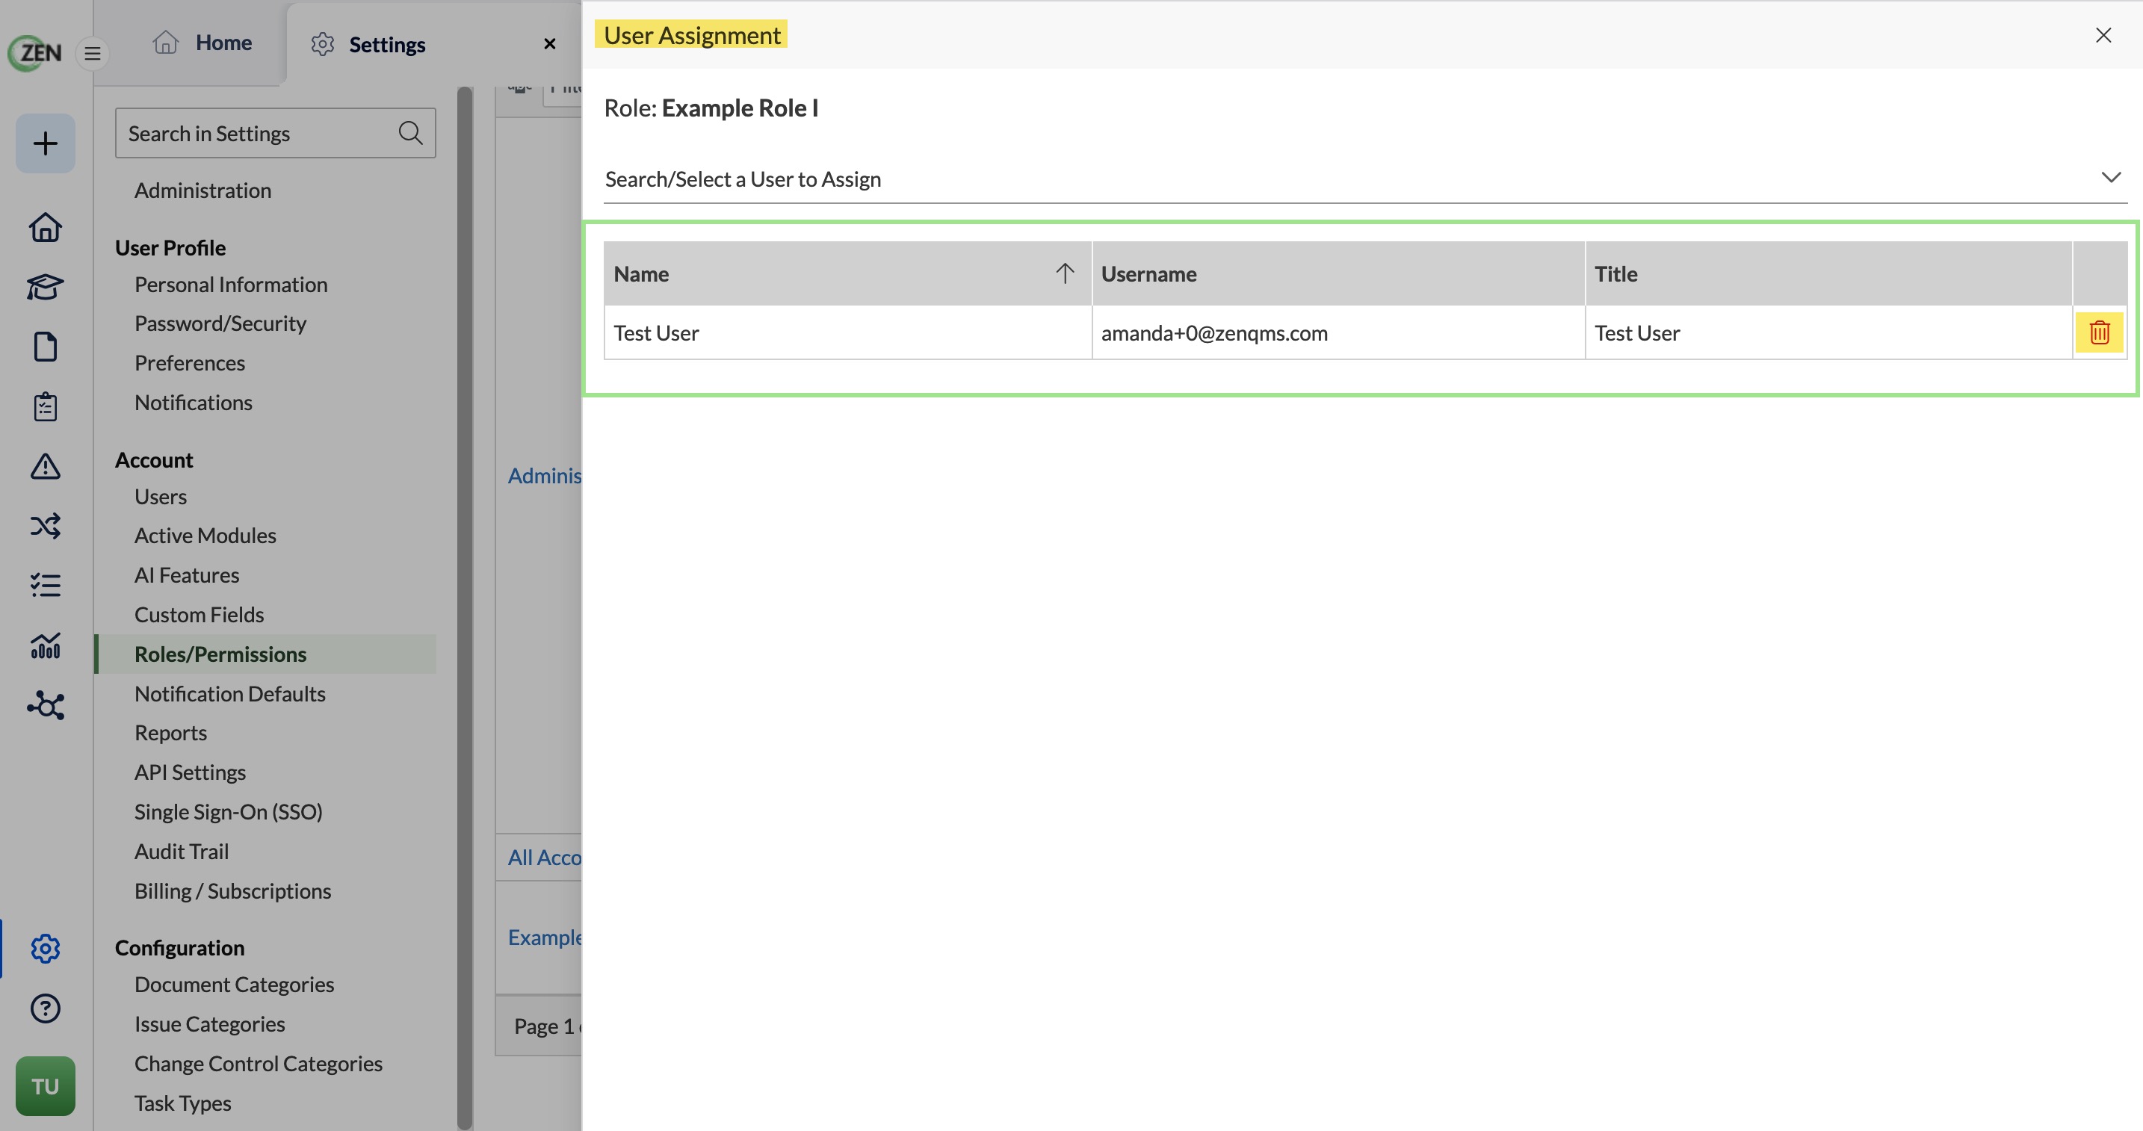
Task: Open Administration settings
Action: pos(203,190)
